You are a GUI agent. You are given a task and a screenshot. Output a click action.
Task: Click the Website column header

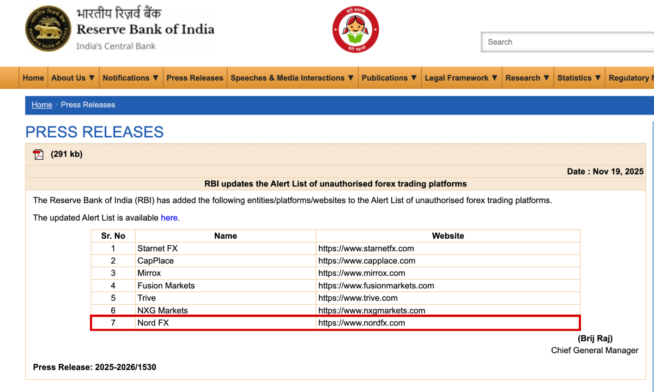[x=448, y=236]
